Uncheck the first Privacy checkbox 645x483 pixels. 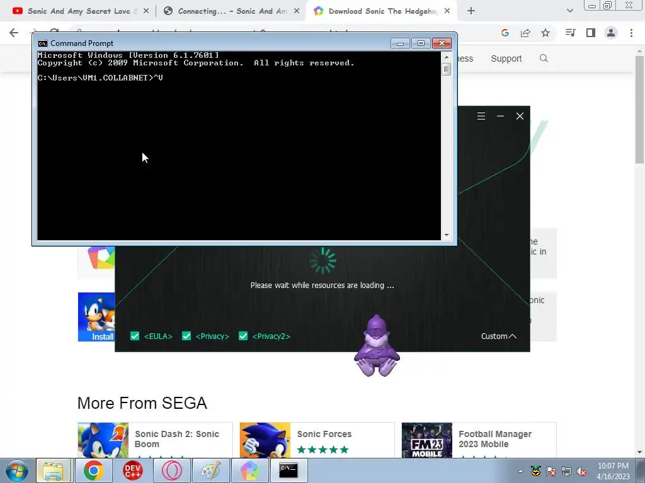pos(186,336)
